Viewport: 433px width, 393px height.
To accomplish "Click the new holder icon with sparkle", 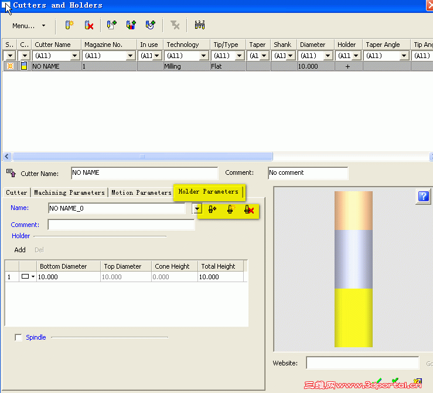I will (230, 209).
